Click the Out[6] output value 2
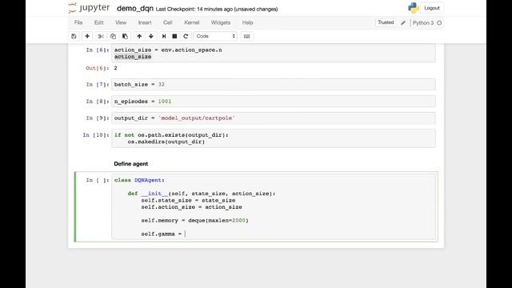The height and width of the screenshot is (288, 512). pyautogui.click(x=115, y=68)
